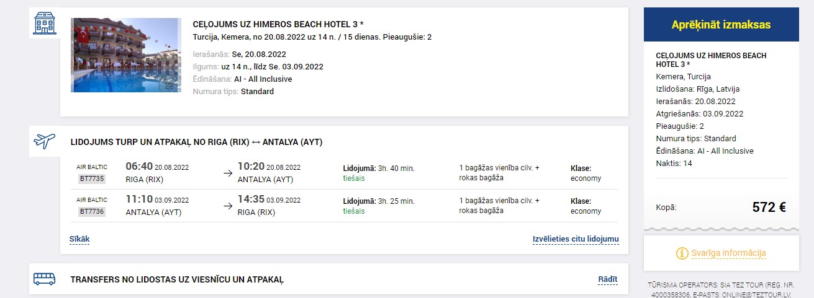This screenshot has width=814, height=298.
Task: Click baggage info in return flight row
Action: [499, 206]
